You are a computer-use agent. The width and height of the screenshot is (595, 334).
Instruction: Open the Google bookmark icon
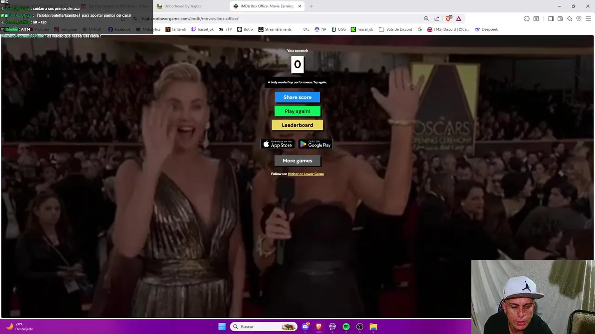(420, 29)
